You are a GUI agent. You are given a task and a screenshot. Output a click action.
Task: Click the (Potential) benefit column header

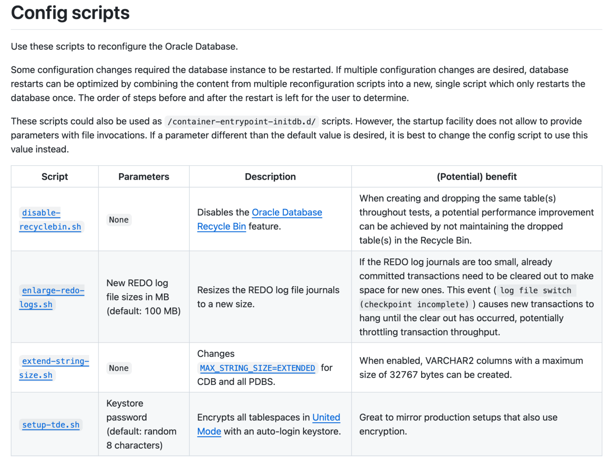476,177
